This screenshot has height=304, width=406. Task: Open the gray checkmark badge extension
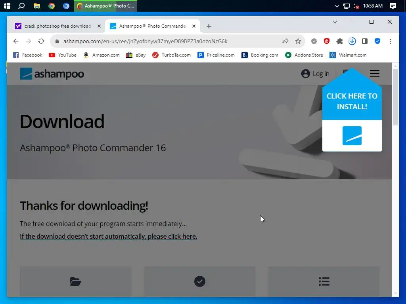[314, 41]
